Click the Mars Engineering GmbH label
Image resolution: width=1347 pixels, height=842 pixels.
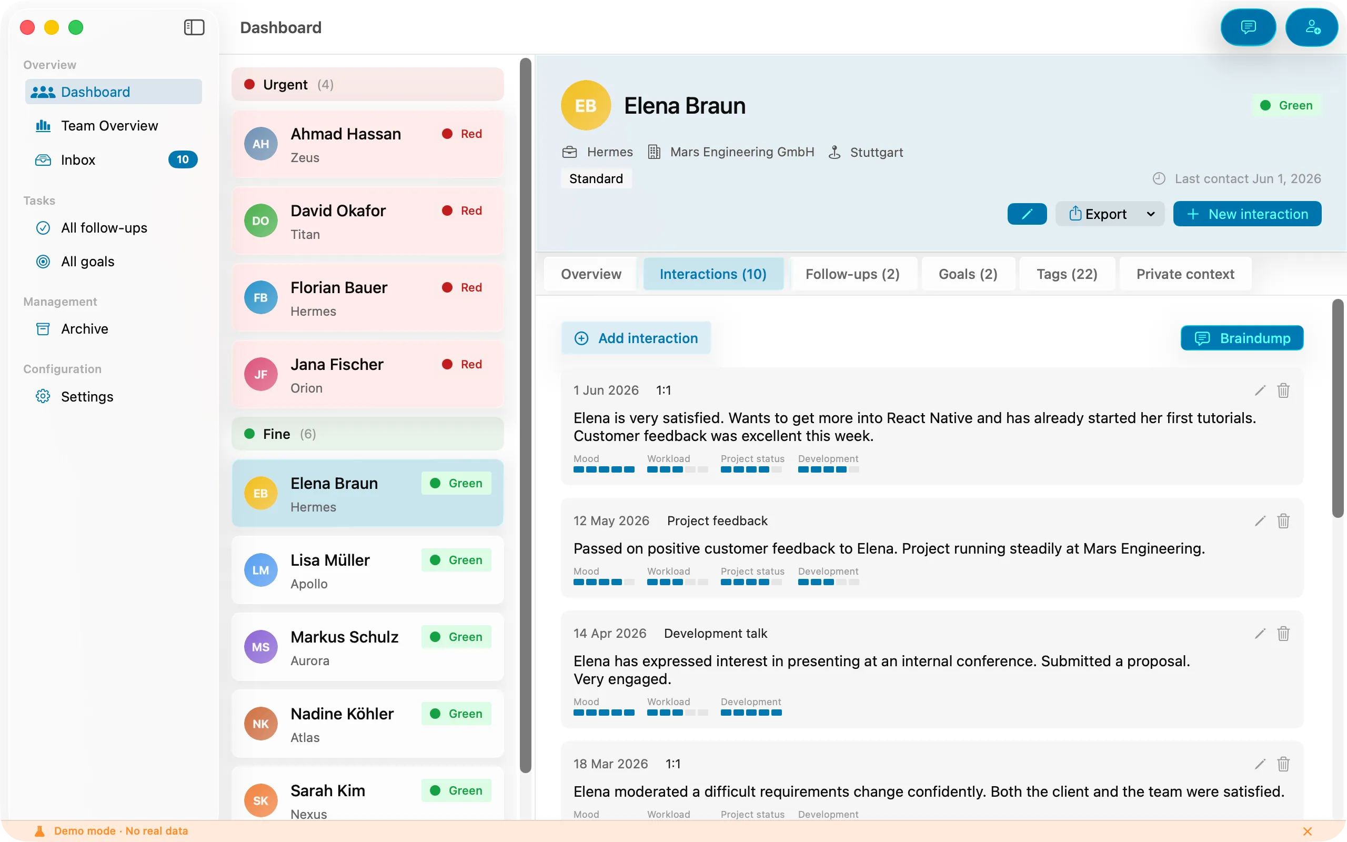pyautogui.click(x=742, y=152)
